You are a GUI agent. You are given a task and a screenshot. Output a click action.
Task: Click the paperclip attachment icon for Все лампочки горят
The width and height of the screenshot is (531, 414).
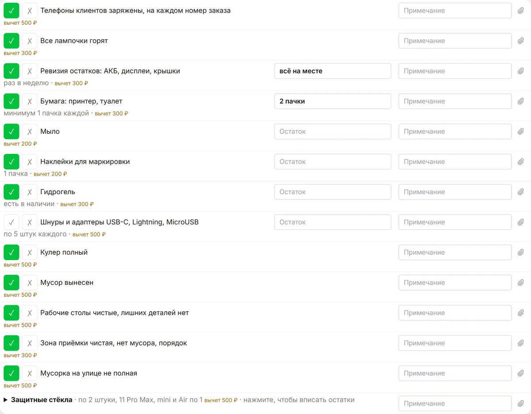click(x=521, y=41)
